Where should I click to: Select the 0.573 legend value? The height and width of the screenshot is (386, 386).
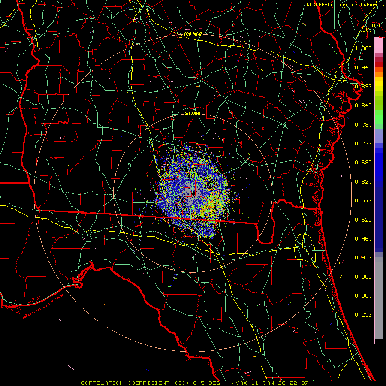click(363, 201)
